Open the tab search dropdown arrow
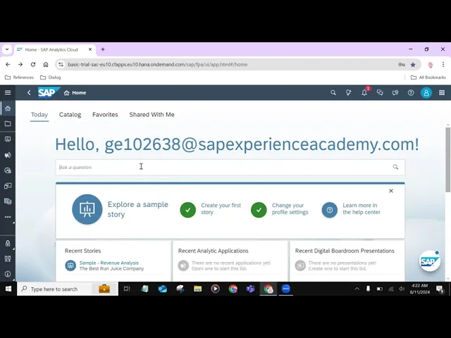 tap(7, 49)
